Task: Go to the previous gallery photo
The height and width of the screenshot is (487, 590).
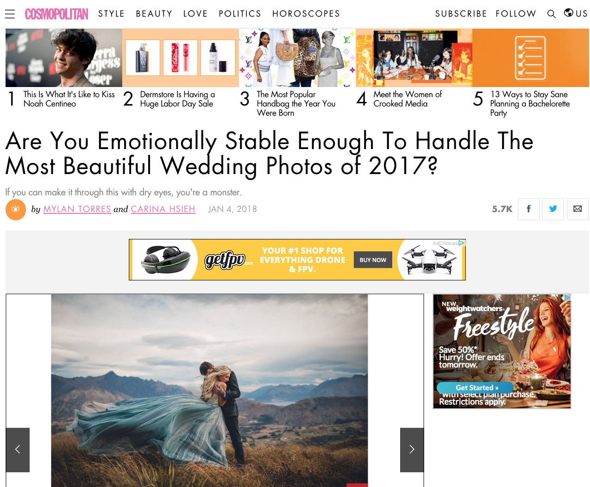Action: click(18, 450)
